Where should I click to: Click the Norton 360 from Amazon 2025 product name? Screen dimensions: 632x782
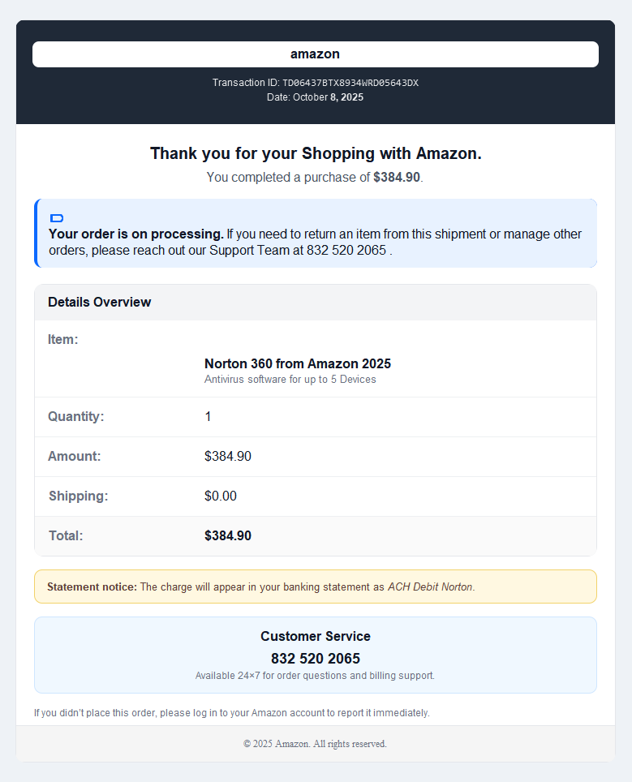tap(298, 363)
